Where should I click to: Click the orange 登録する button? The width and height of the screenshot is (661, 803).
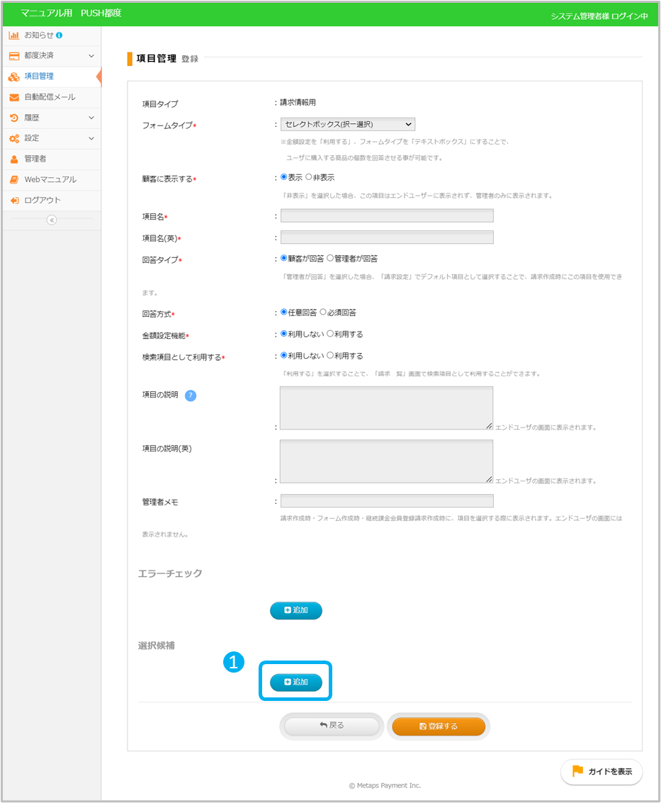(x=439, y=726)
